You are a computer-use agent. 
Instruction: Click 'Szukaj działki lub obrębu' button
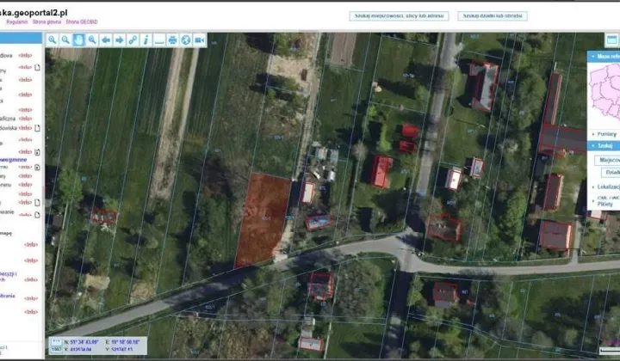tap(493, 16)
